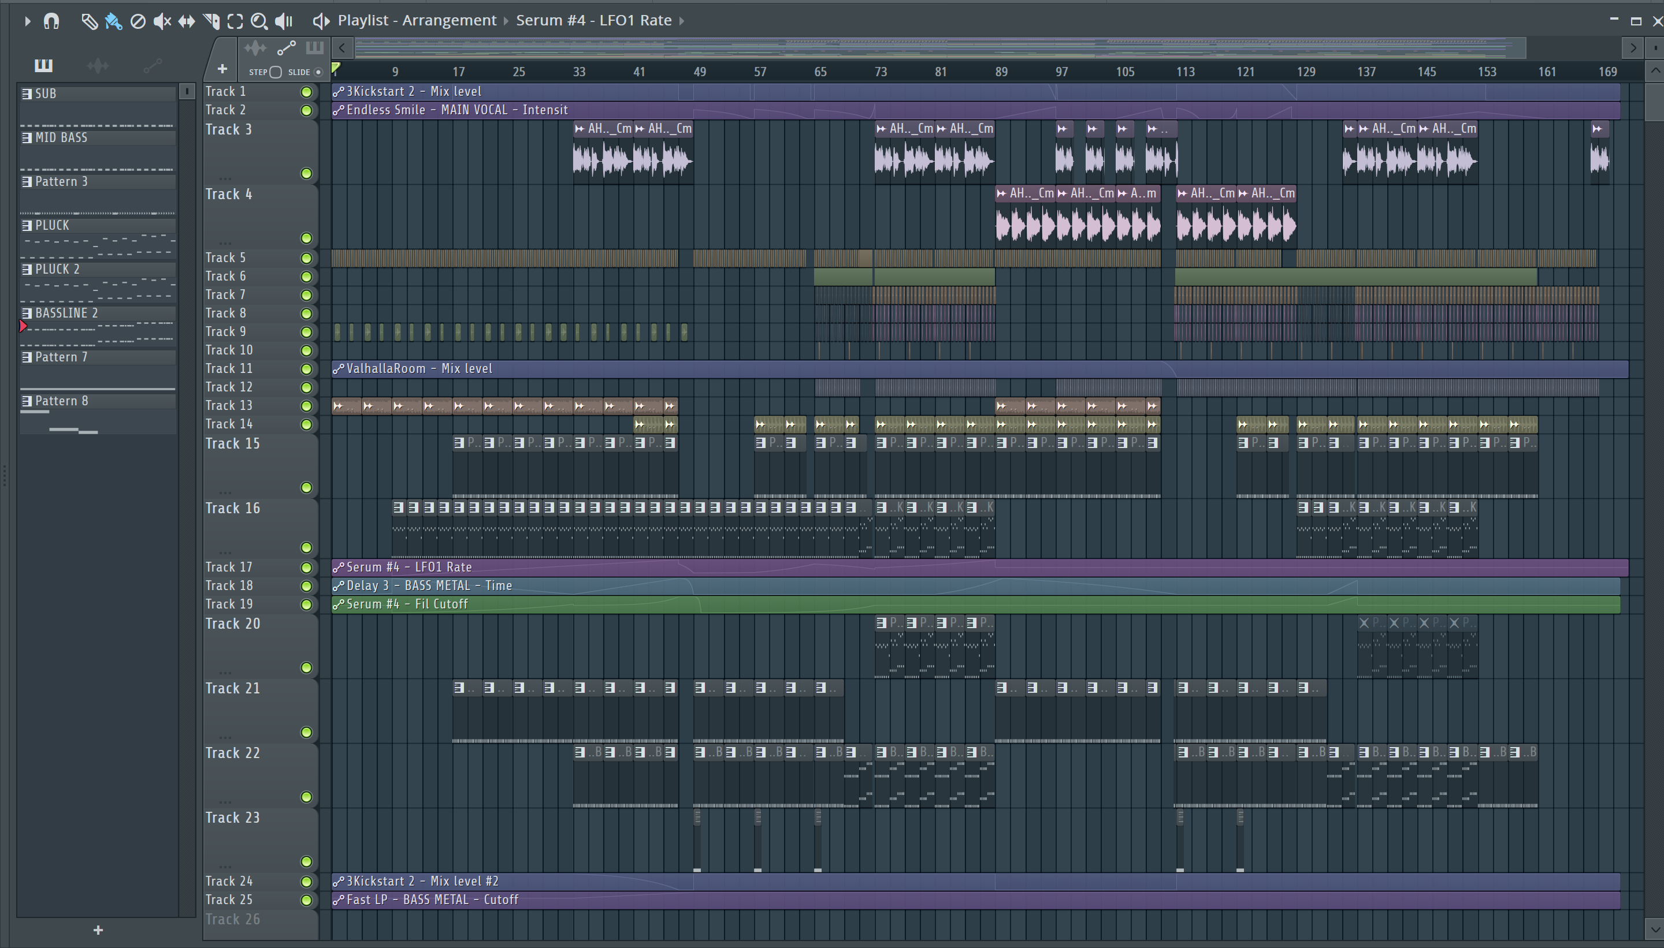
Task: Activate the Zoom magnifier tool
Action: click(x=259, y=21)
